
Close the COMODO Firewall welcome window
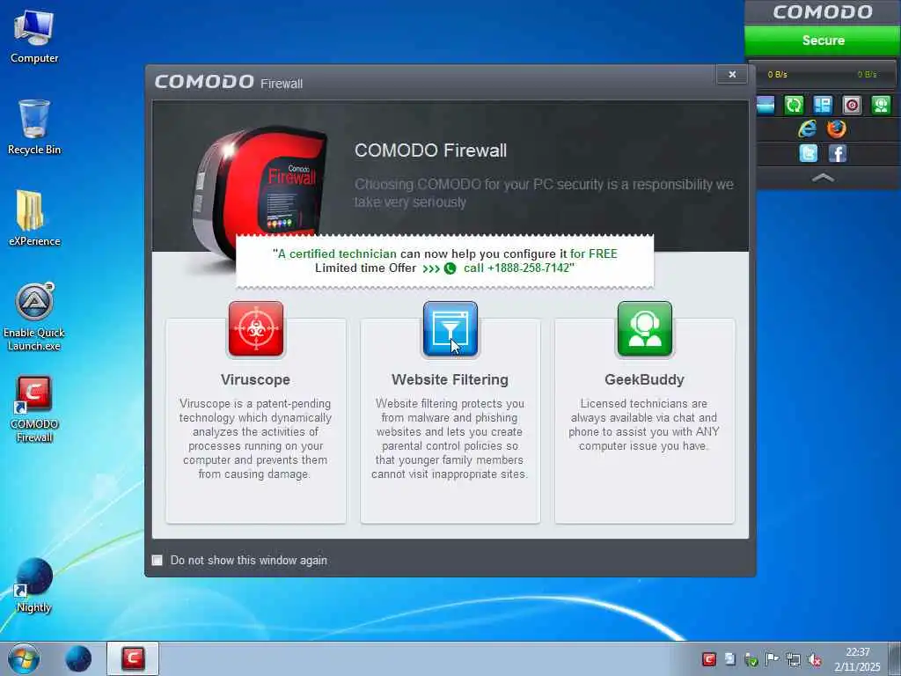point(732,74)
